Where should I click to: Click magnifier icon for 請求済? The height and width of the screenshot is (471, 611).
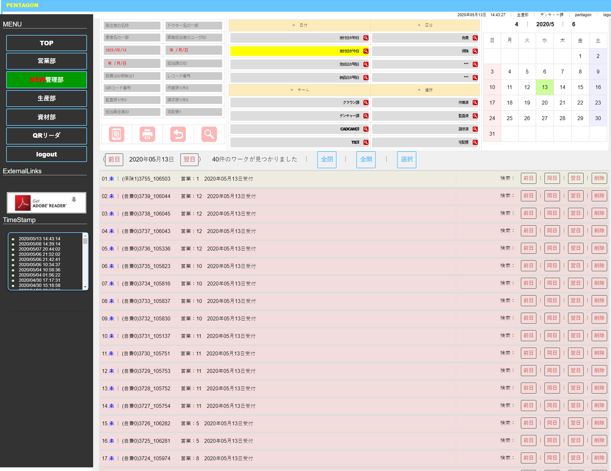click(475, 129)
